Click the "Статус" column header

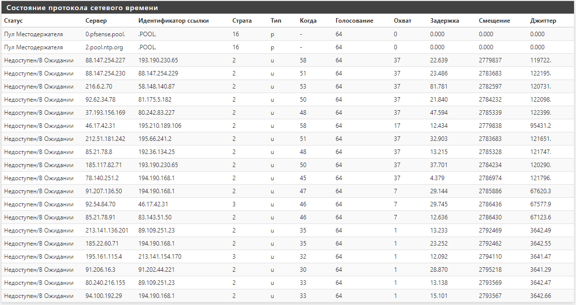(x=13, y=21)
